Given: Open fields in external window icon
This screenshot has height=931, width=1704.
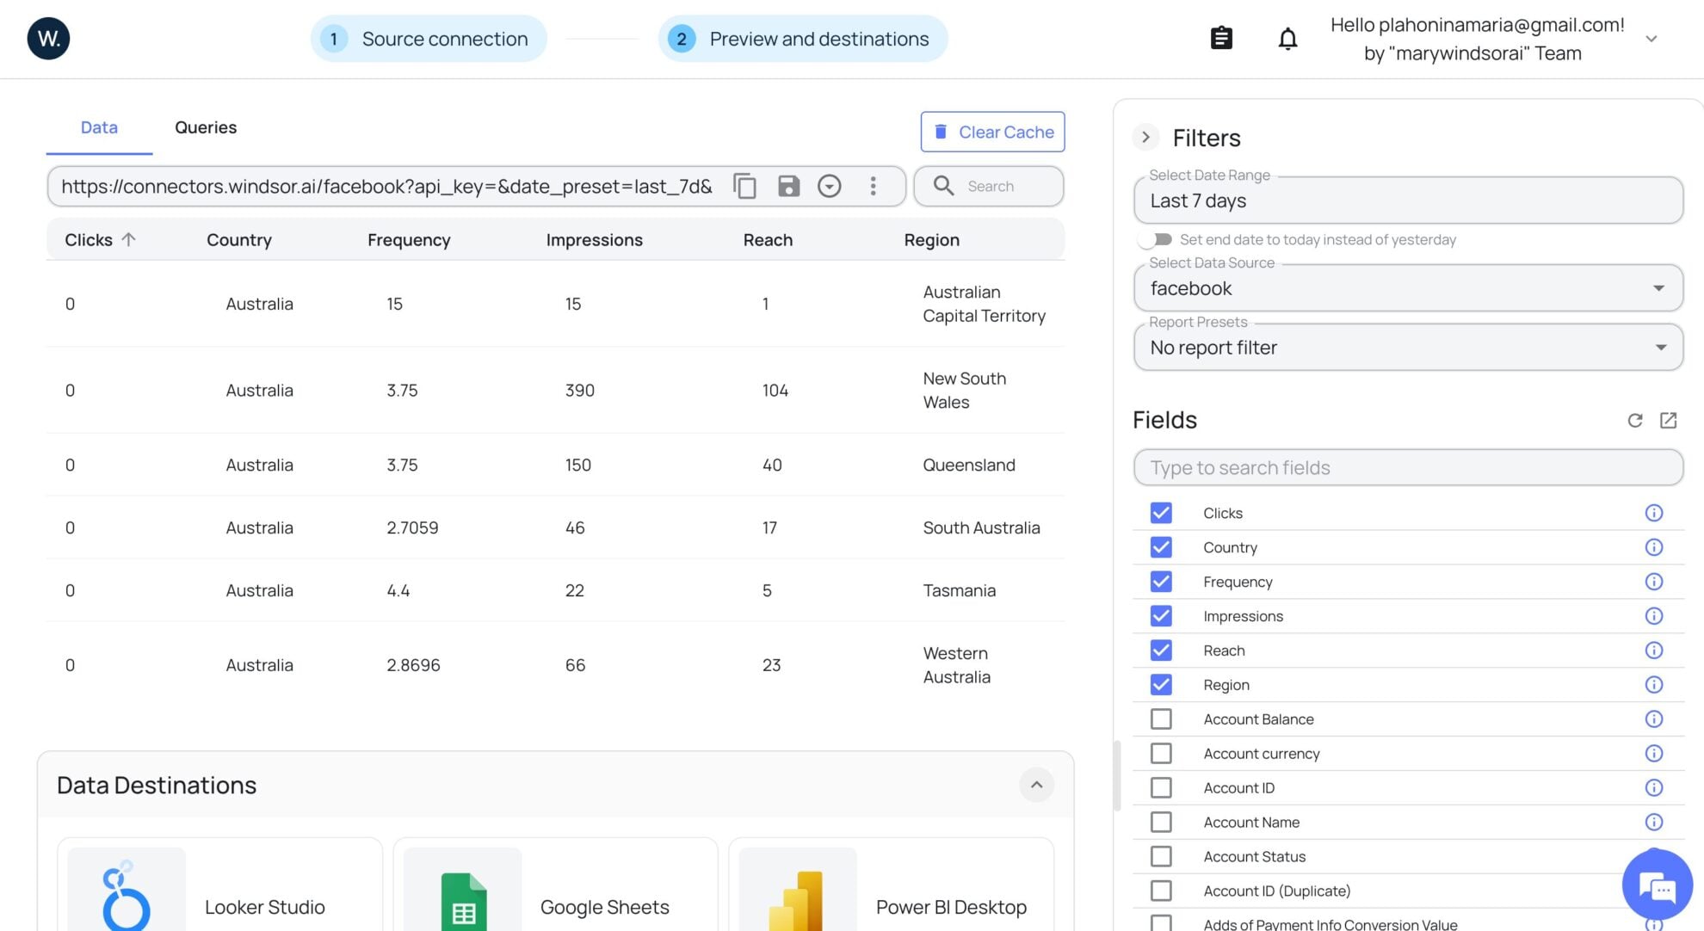Looking at the screenshot, I should (x=1668, y=420).
